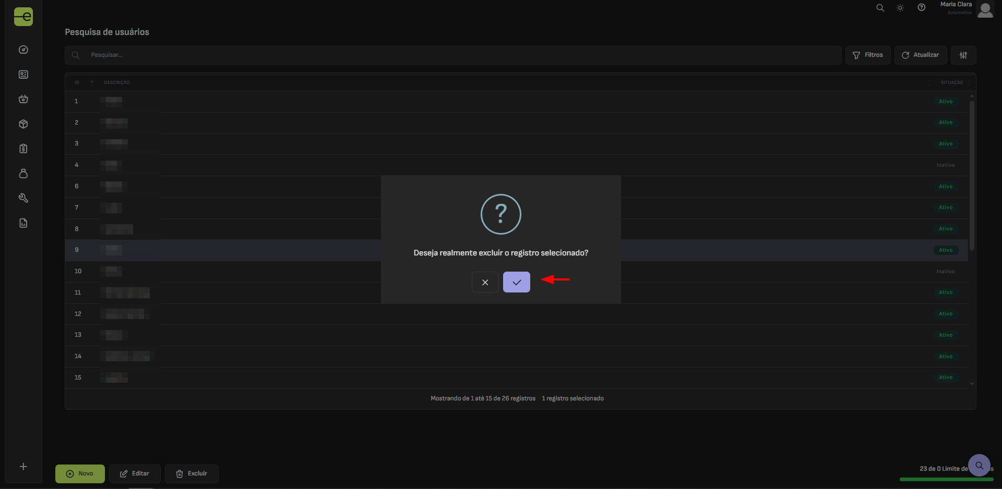Click the Excluir button
The image size is (1002, 489).
(192, 473)
